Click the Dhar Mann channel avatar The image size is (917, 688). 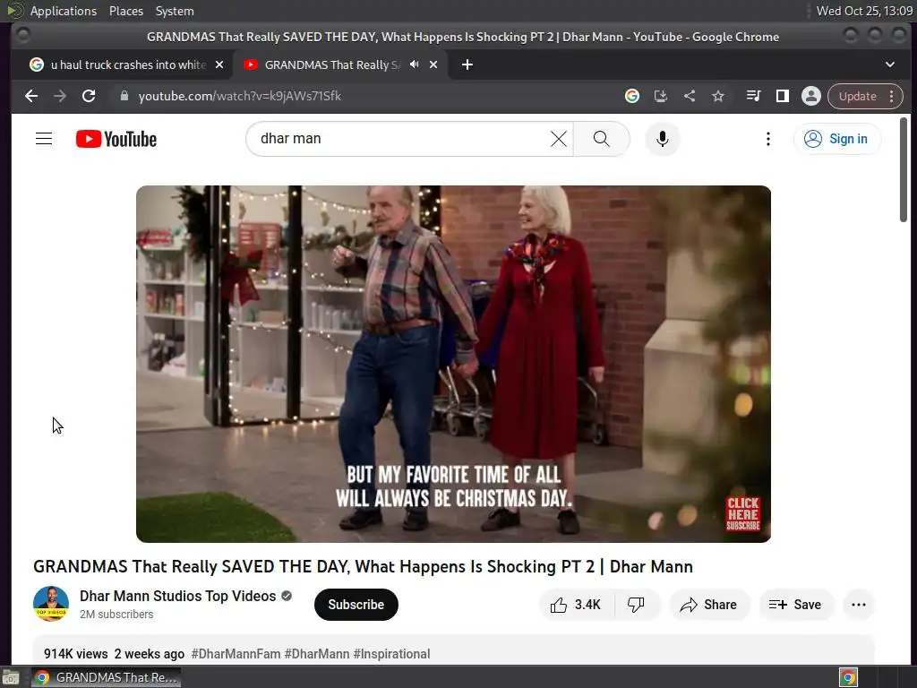[51, 604]
